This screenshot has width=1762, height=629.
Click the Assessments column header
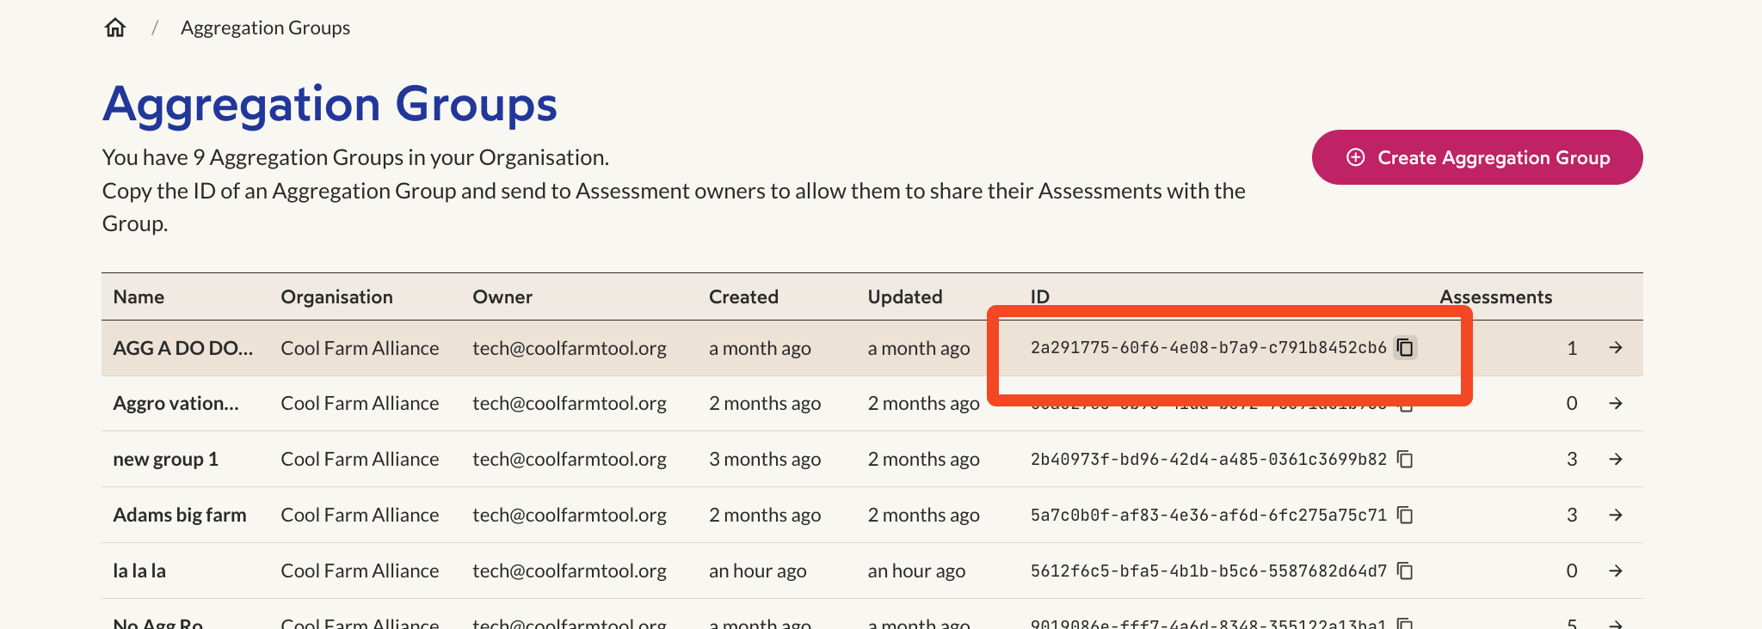1496,296
